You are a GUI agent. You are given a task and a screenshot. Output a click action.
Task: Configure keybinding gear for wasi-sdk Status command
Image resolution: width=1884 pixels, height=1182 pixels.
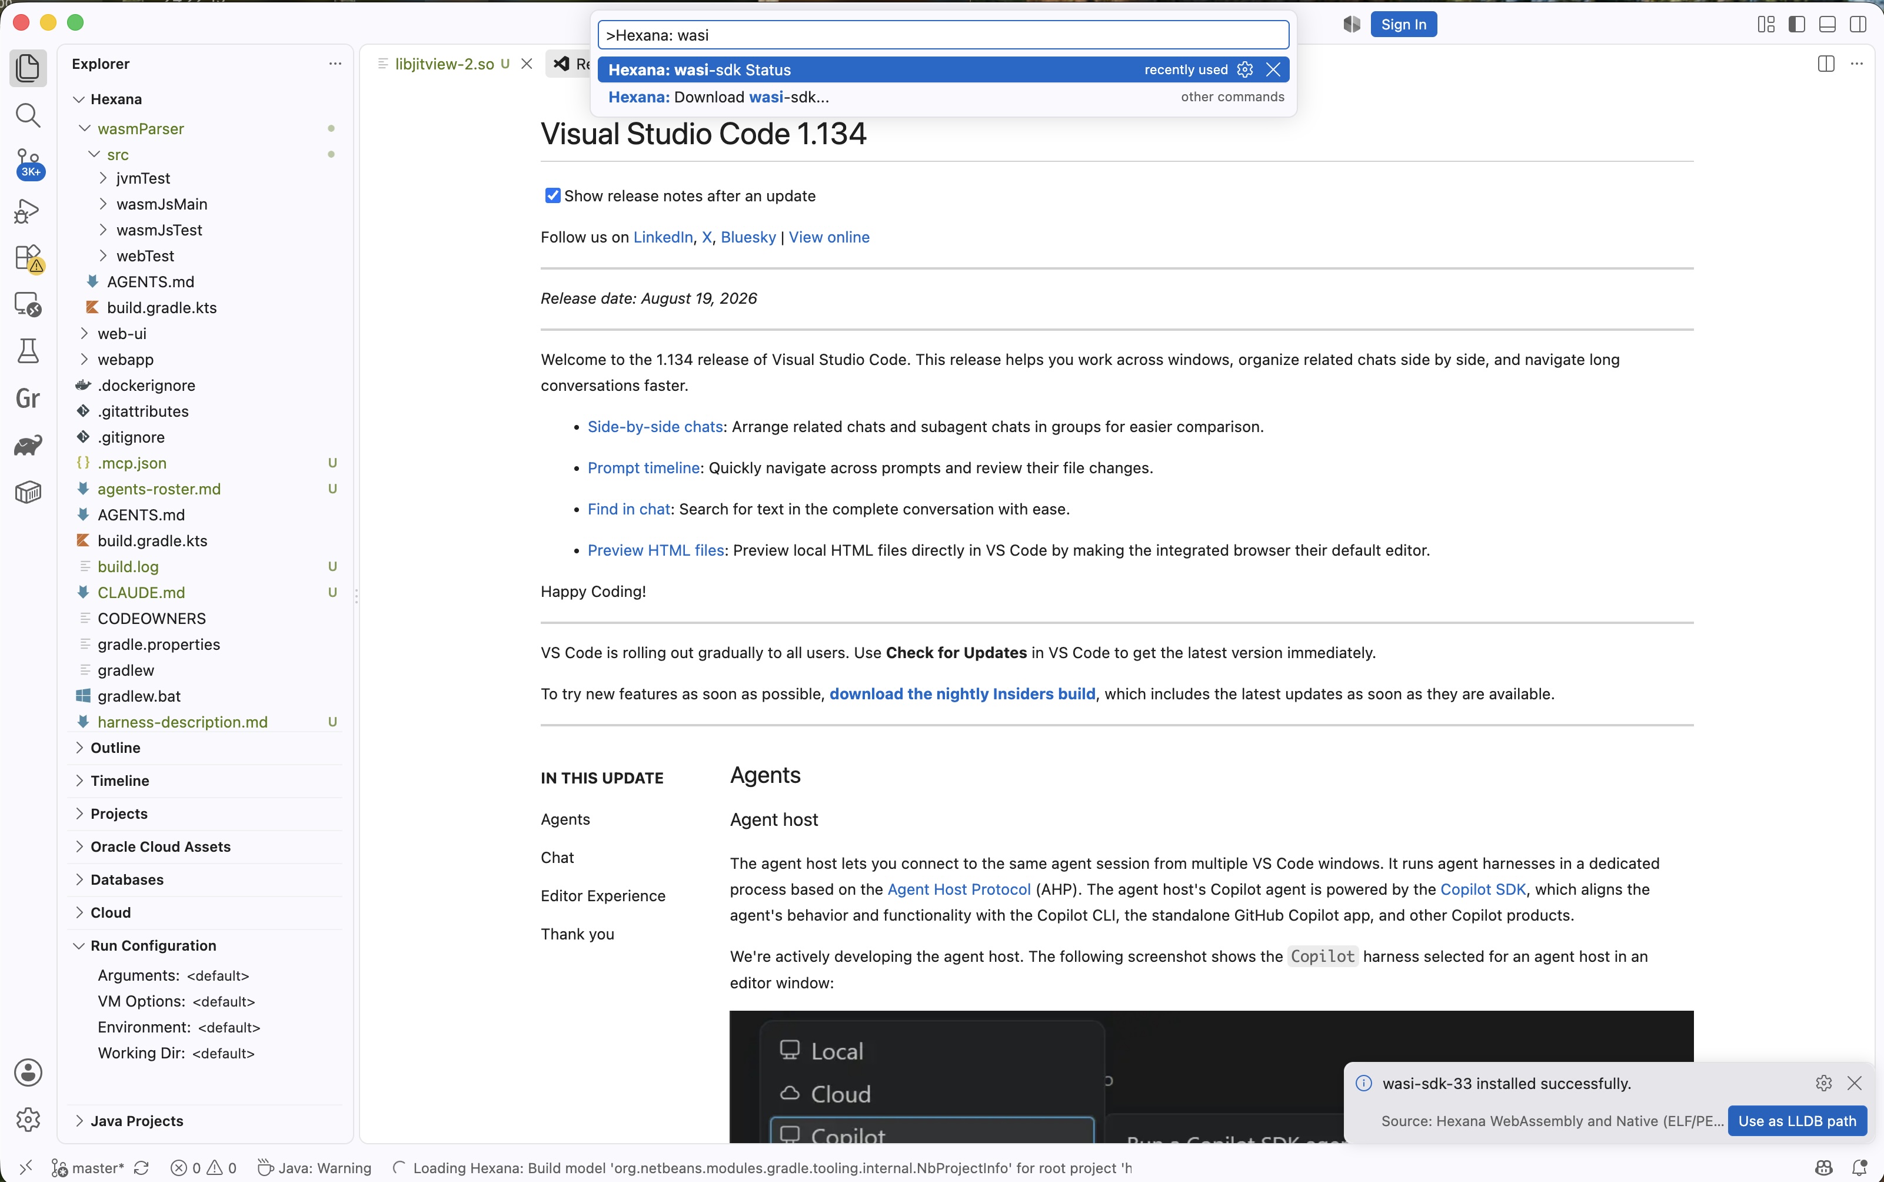[1245, 69]
